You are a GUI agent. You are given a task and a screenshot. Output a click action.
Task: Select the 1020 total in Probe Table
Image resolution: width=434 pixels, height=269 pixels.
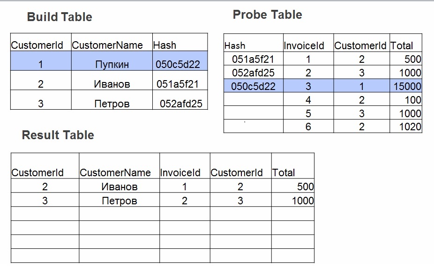[409, 126]
